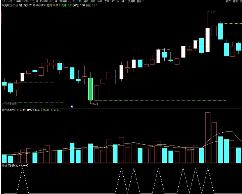Click the 叠加 overlay button
This screenshot has width=242, height=194.
pos(235,1)
